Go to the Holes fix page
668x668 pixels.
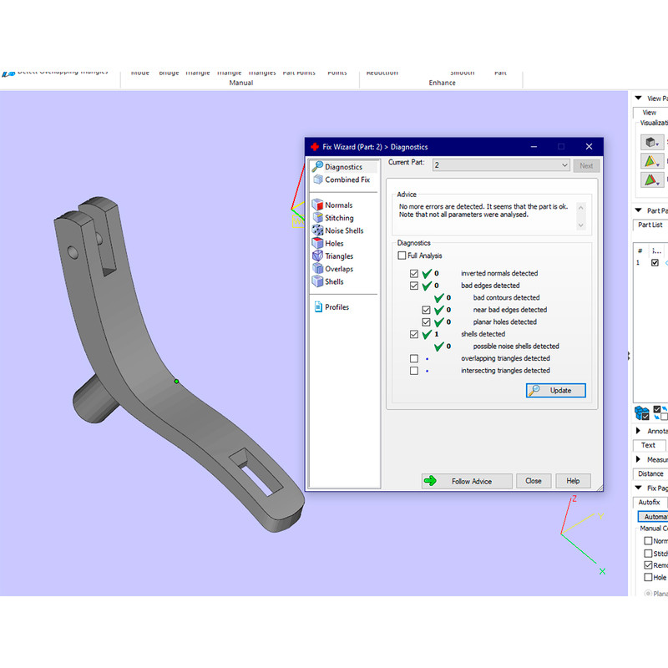[x=334, y=244]
